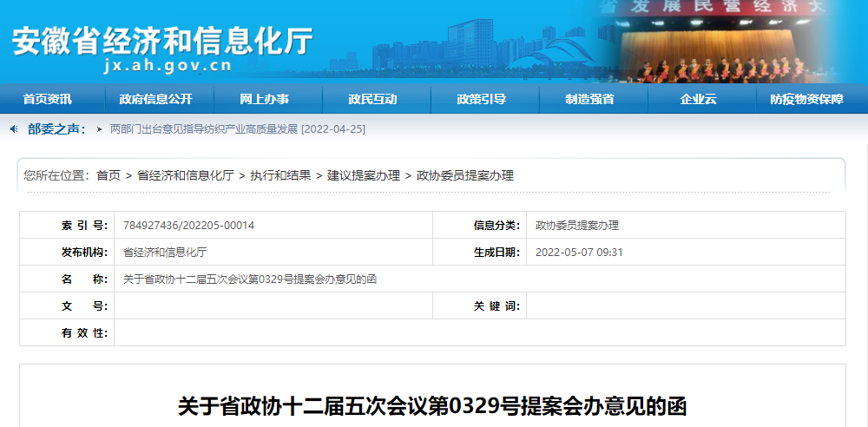This screenshot has height=427, width=868.
Task: Select the 政协委员提案办理 breadcrumb link
Action: tap(465, 175)
